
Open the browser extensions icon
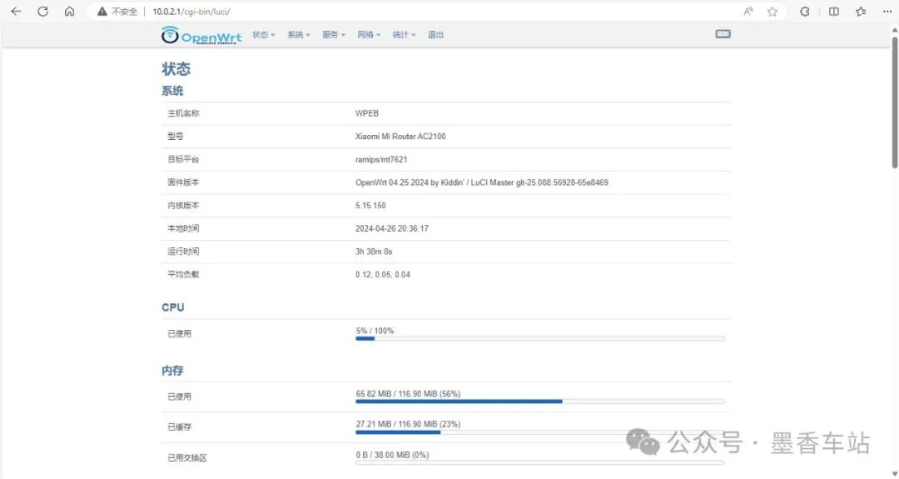click(805, 12)
